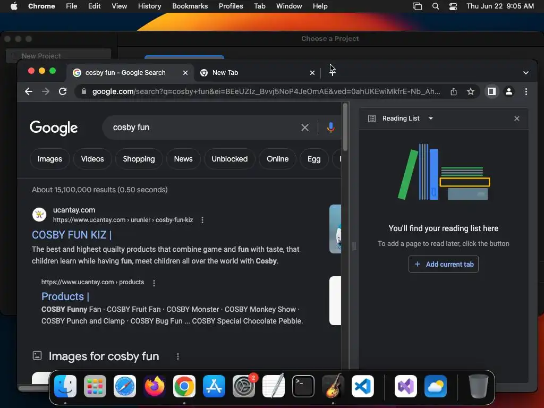Open the COSBY FUN KIZ result

pos(72,235)
